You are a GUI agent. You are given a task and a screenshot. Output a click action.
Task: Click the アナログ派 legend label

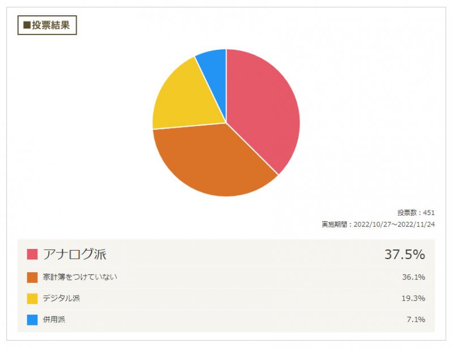pyautogui.click(x=75, y=255)
